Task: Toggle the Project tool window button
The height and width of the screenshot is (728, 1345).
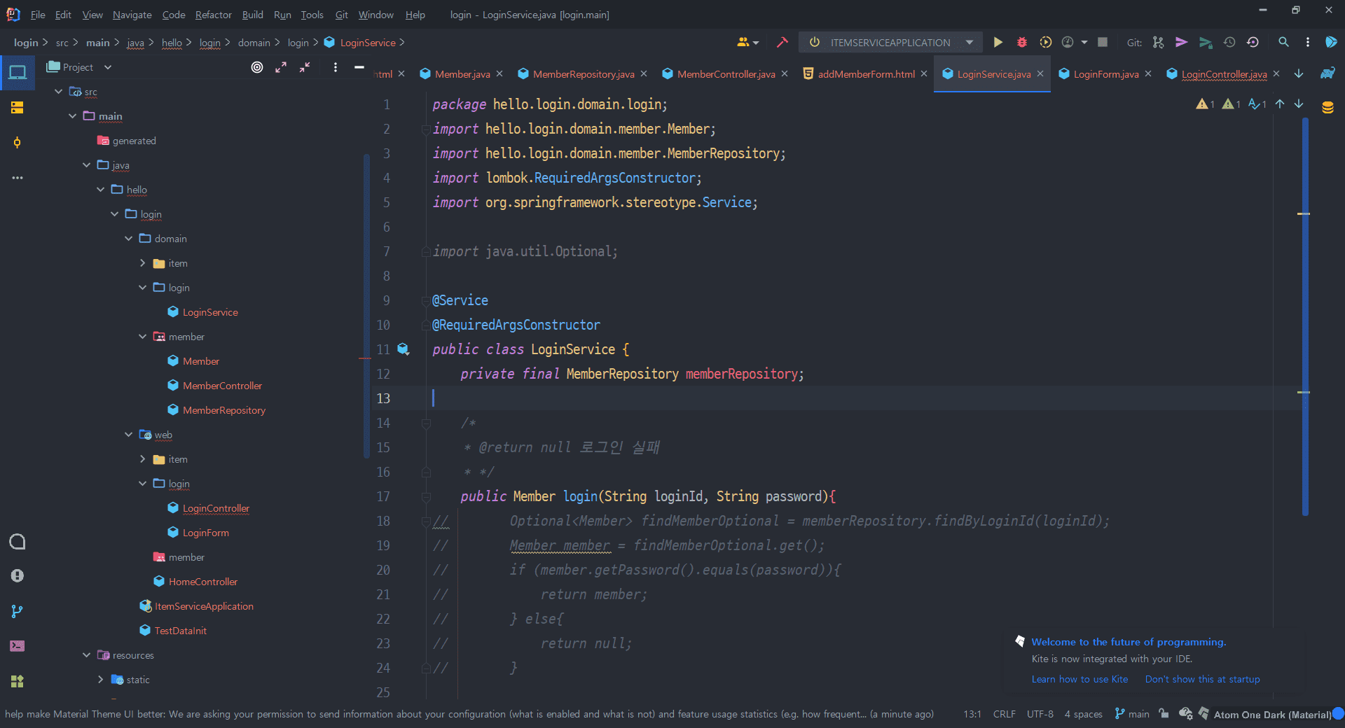Action: [17, 72]
